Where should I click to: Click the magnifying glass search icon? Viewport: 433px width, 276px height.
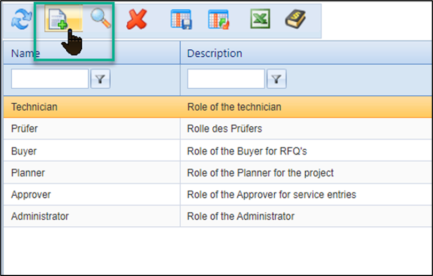[100, 19]
